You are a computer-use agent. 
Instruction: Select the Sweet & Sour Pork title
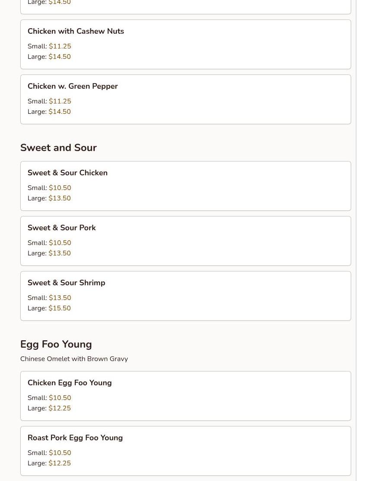61,228
